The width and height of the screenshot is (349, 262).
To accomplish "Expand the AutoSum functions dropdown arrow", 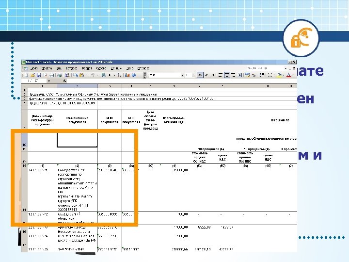I will [x=114, y=75].
